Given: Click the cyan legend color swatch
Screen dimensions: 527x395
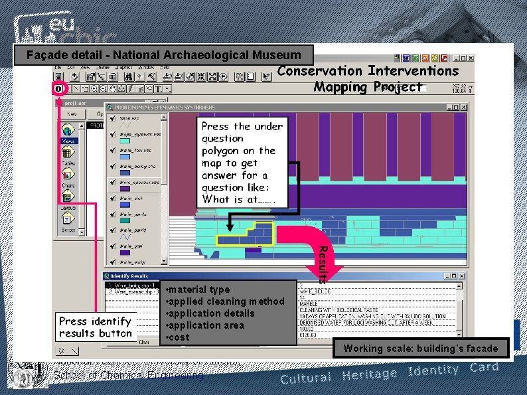Looking at the screenshot, I should coord(125,141).
